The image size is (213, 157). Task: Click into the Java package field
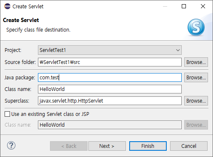pos(110,78)
